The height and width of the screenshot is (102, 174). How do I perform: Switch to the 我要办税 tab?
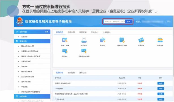coord(71,32)
